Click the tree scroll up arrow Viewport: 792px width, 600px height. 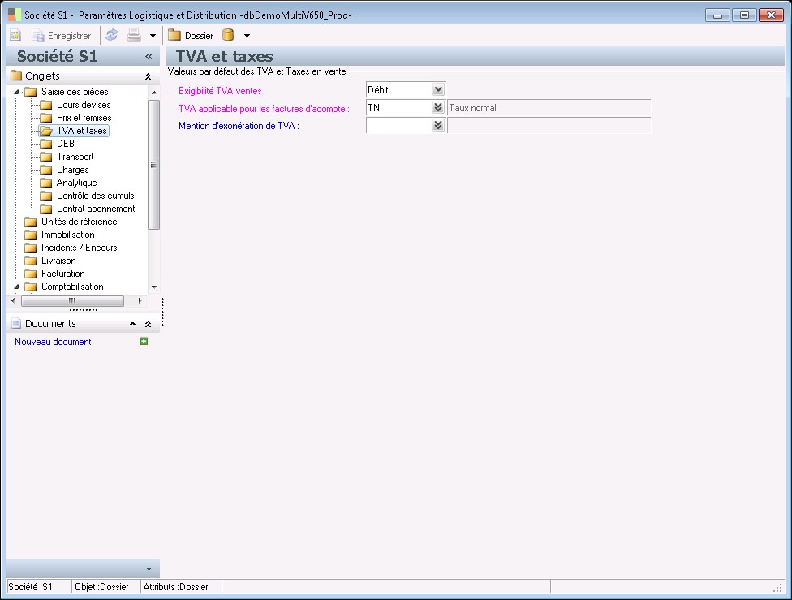(x=154, y=93)
